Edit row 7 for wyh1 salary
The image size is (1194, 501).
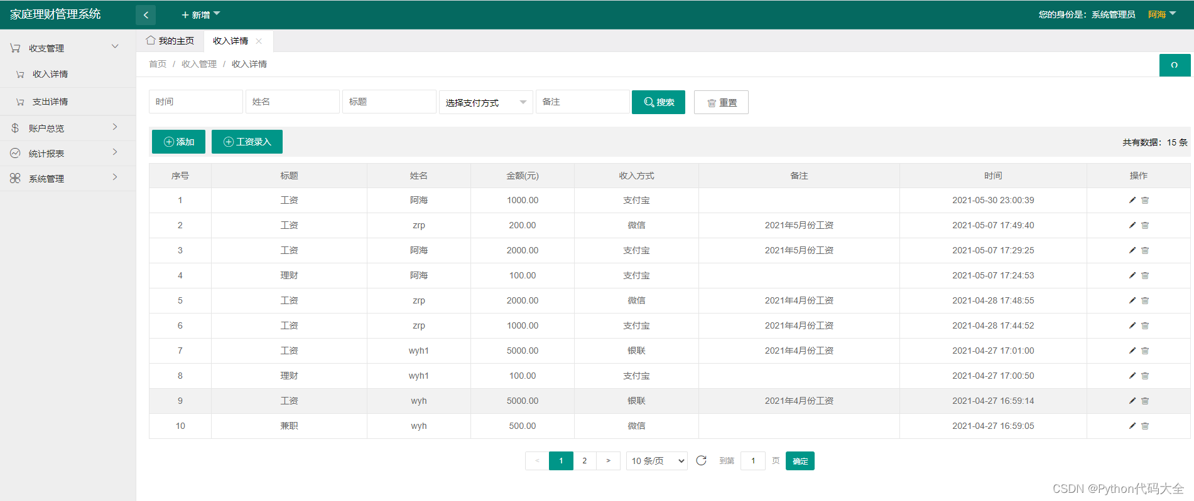[x=1132, y=351]
